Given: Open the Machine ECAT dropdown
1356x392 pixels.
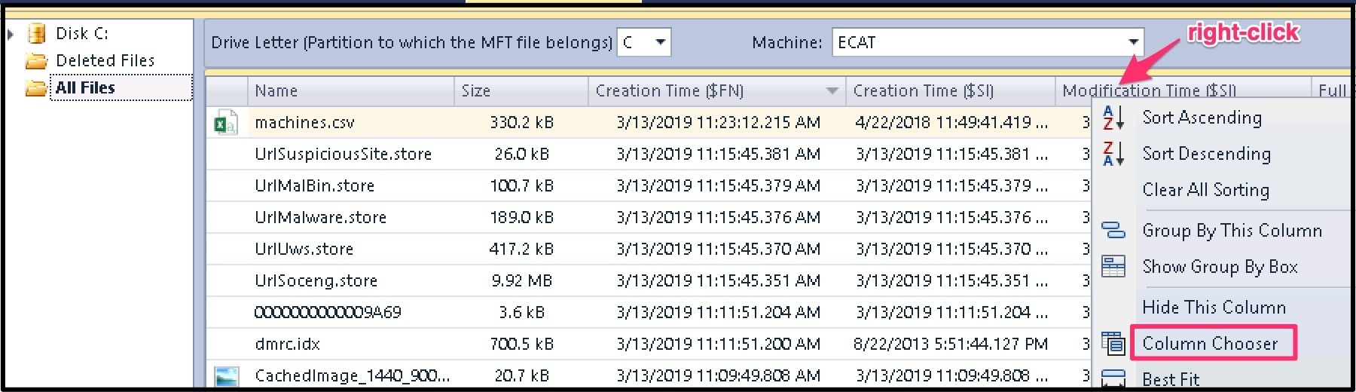Looking at the screenshot, I should [1132, 42].
